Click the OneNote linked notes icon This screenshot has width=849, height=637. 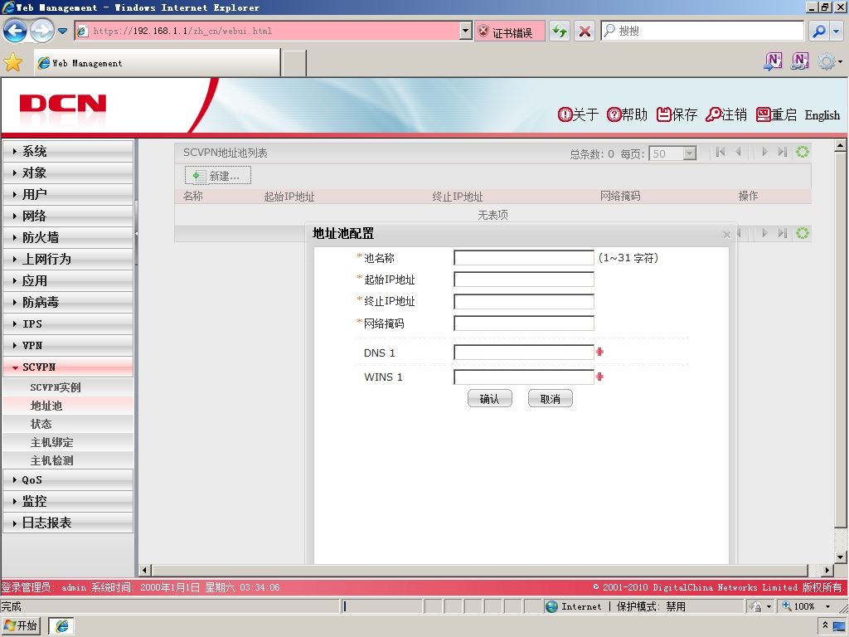800,61
